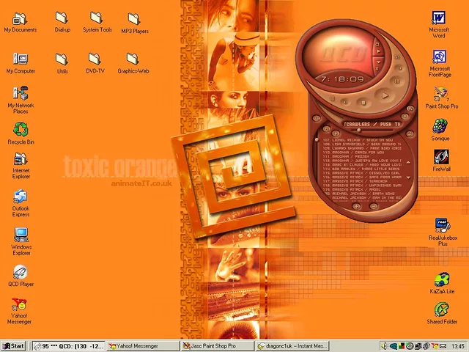
Task: Click the plus button below the playlist
Action: click(356, 206)
